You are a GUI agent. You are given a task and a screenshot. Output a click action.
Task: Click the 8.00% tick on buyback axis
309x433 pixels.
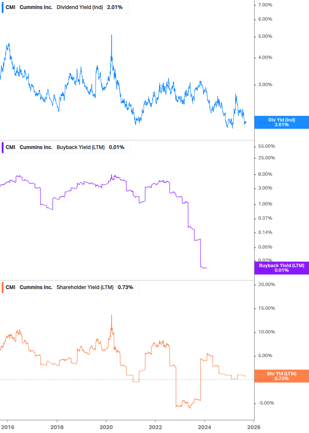pyautogui.click(x=265, y=174)
